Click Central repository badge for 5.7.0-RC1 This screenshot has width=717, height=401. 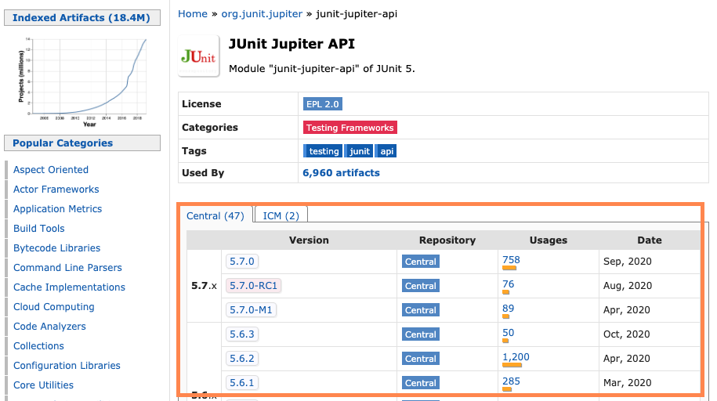(x=421, y=286)
